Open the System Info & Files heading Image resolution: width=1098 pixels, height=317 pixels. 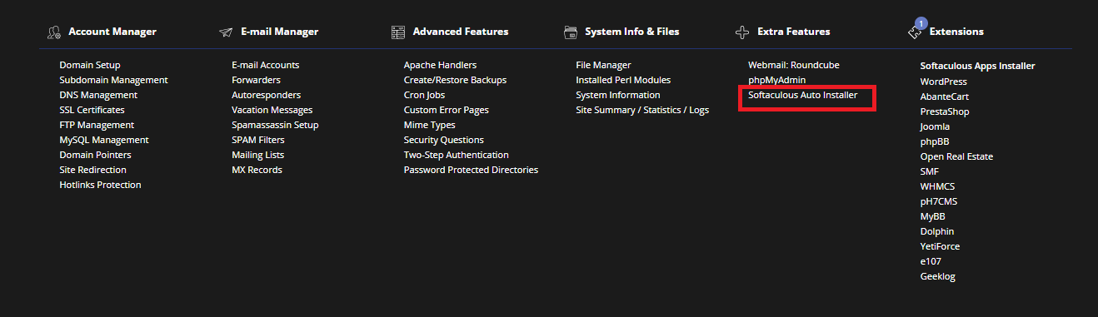click(632, 32)
